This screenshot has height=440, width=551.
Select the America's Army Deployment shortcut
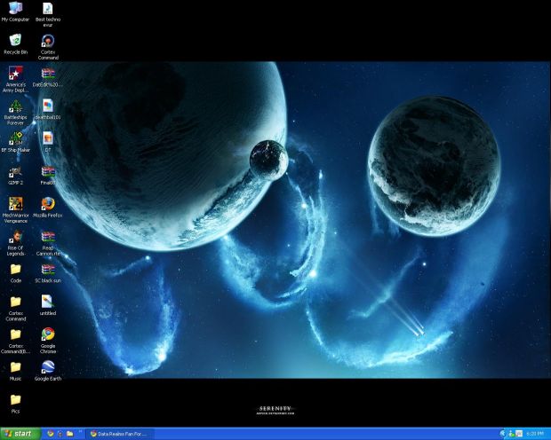tap(15, 79)
